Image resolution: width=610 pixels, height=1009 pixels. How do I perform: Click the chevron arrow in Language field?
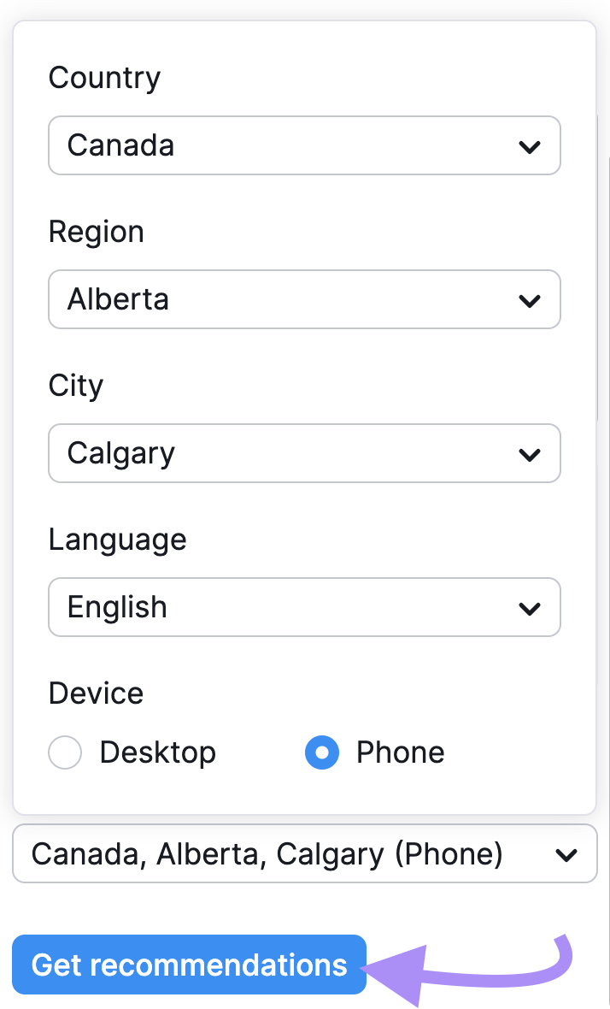coord(530,608)
